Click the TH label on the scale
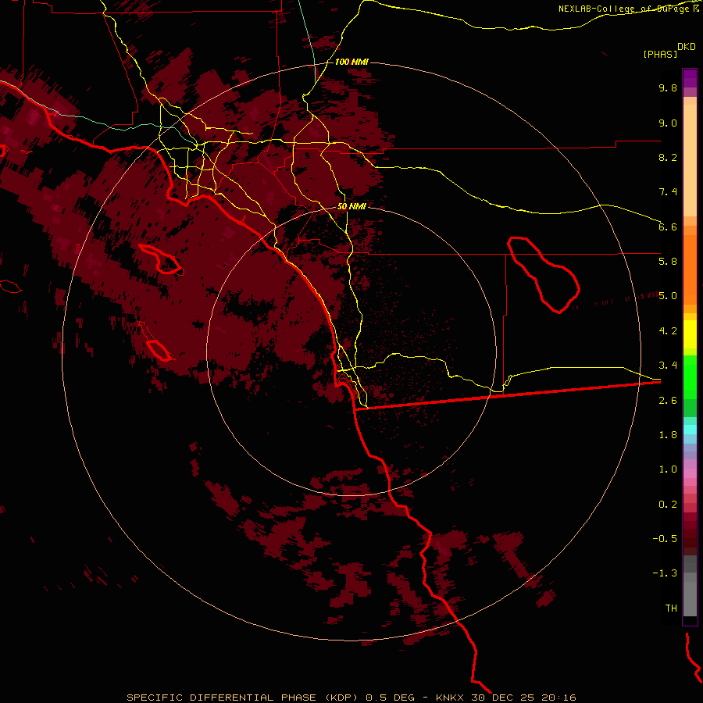This screenshot has height=703, width=703. tap(671, 608)
